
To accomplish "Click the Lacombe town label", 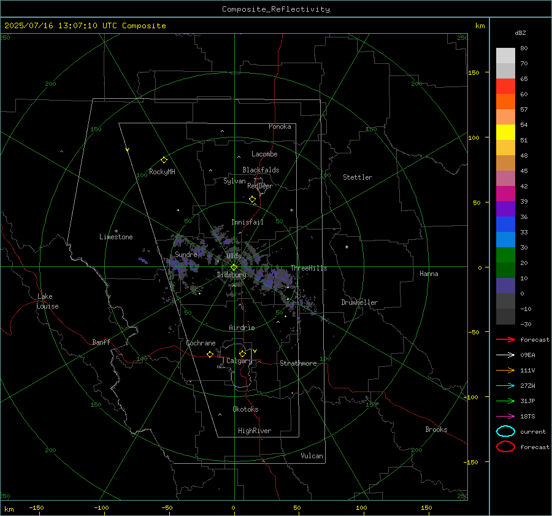I will pos(264,154).
